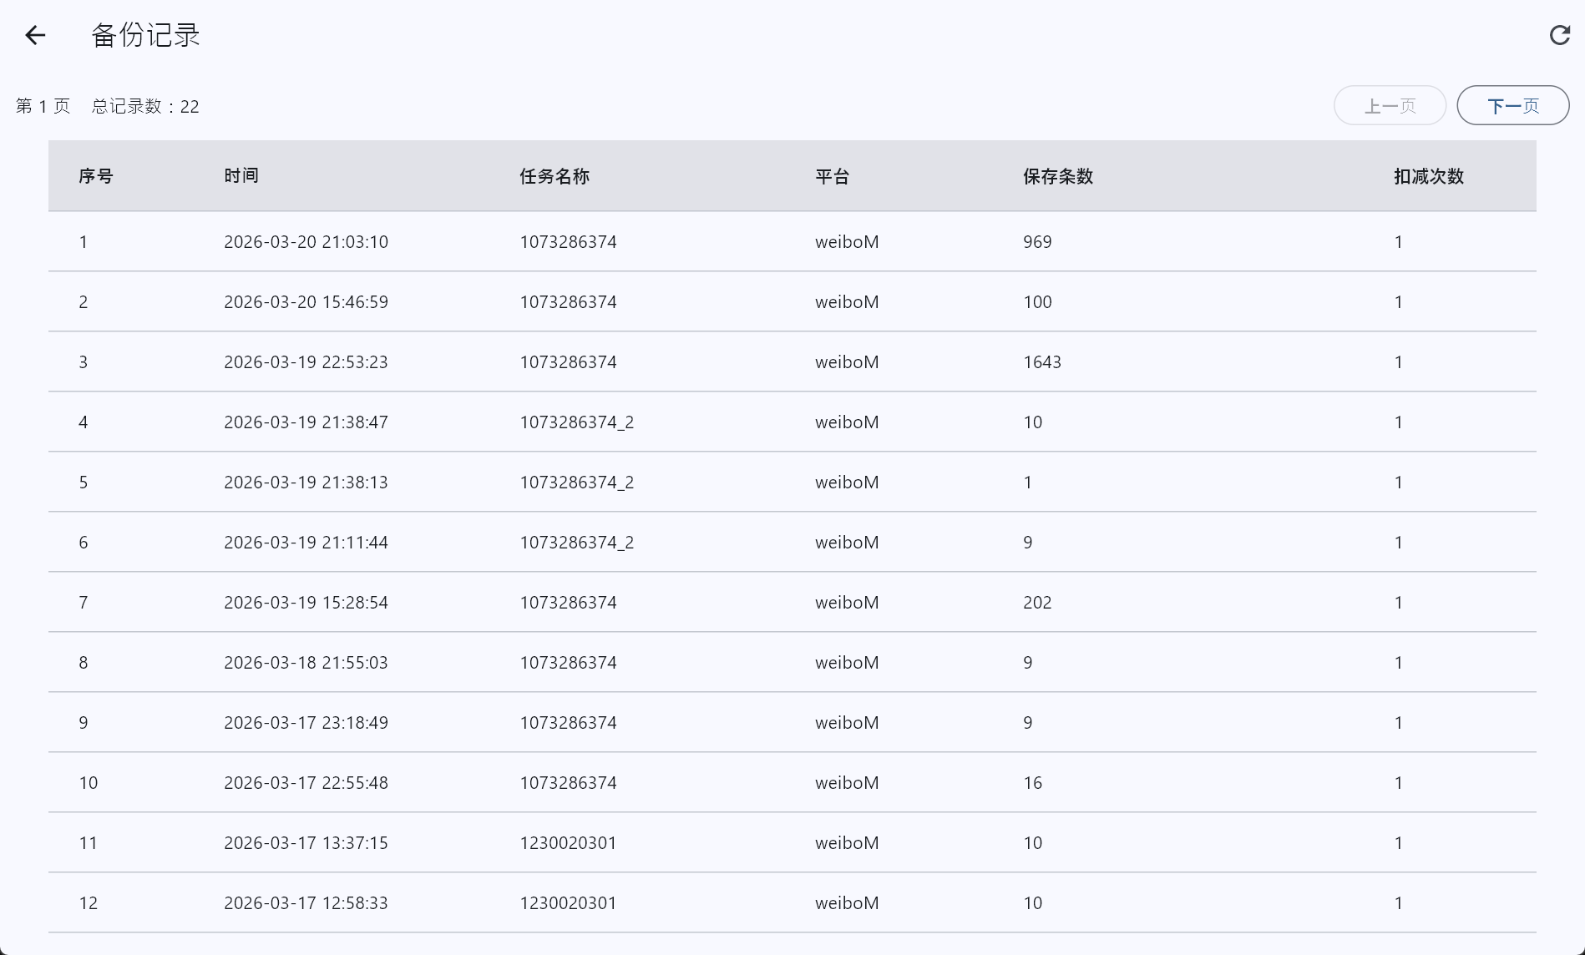Click the 序号 column header
The width and height of the screenshot is (1585, 955).
pyautogui.click(x=96, y=176)
